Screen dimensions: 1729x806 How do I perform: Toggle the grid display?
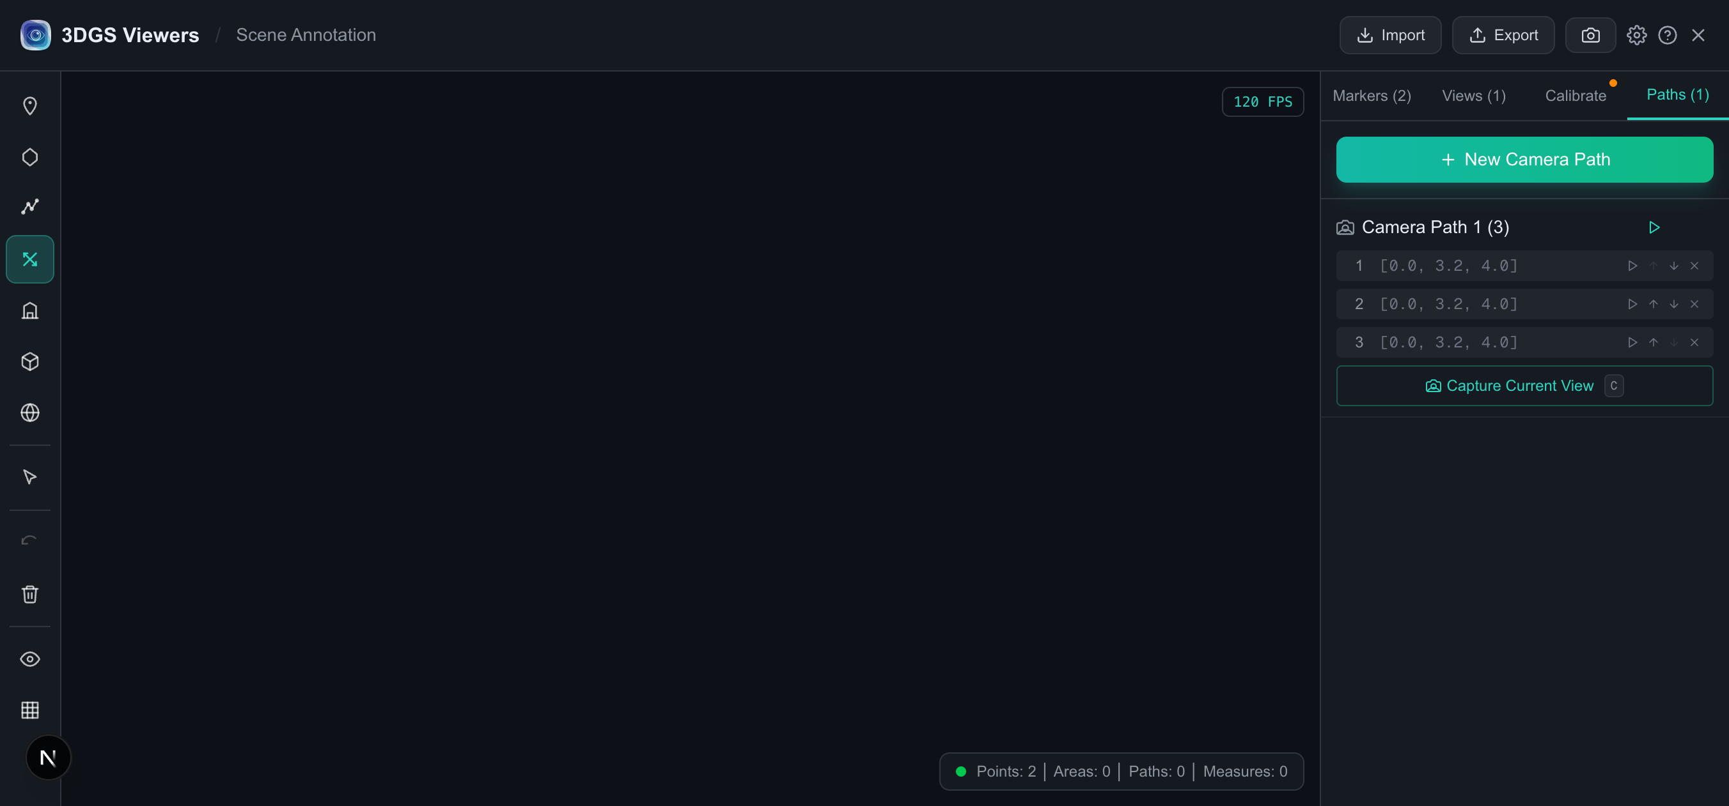click(29, 710)
